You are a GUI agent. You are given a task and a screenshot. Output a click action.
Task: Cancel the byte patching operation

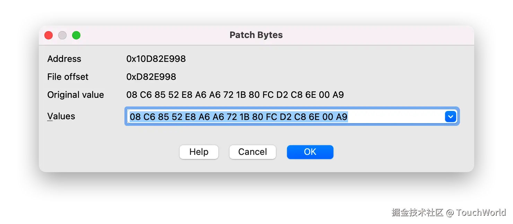tap(252, 152)
